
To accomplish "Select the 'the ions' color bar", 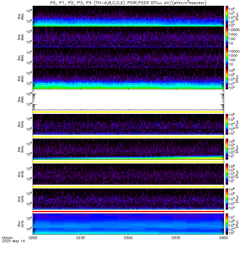I will tap(227, 224).
